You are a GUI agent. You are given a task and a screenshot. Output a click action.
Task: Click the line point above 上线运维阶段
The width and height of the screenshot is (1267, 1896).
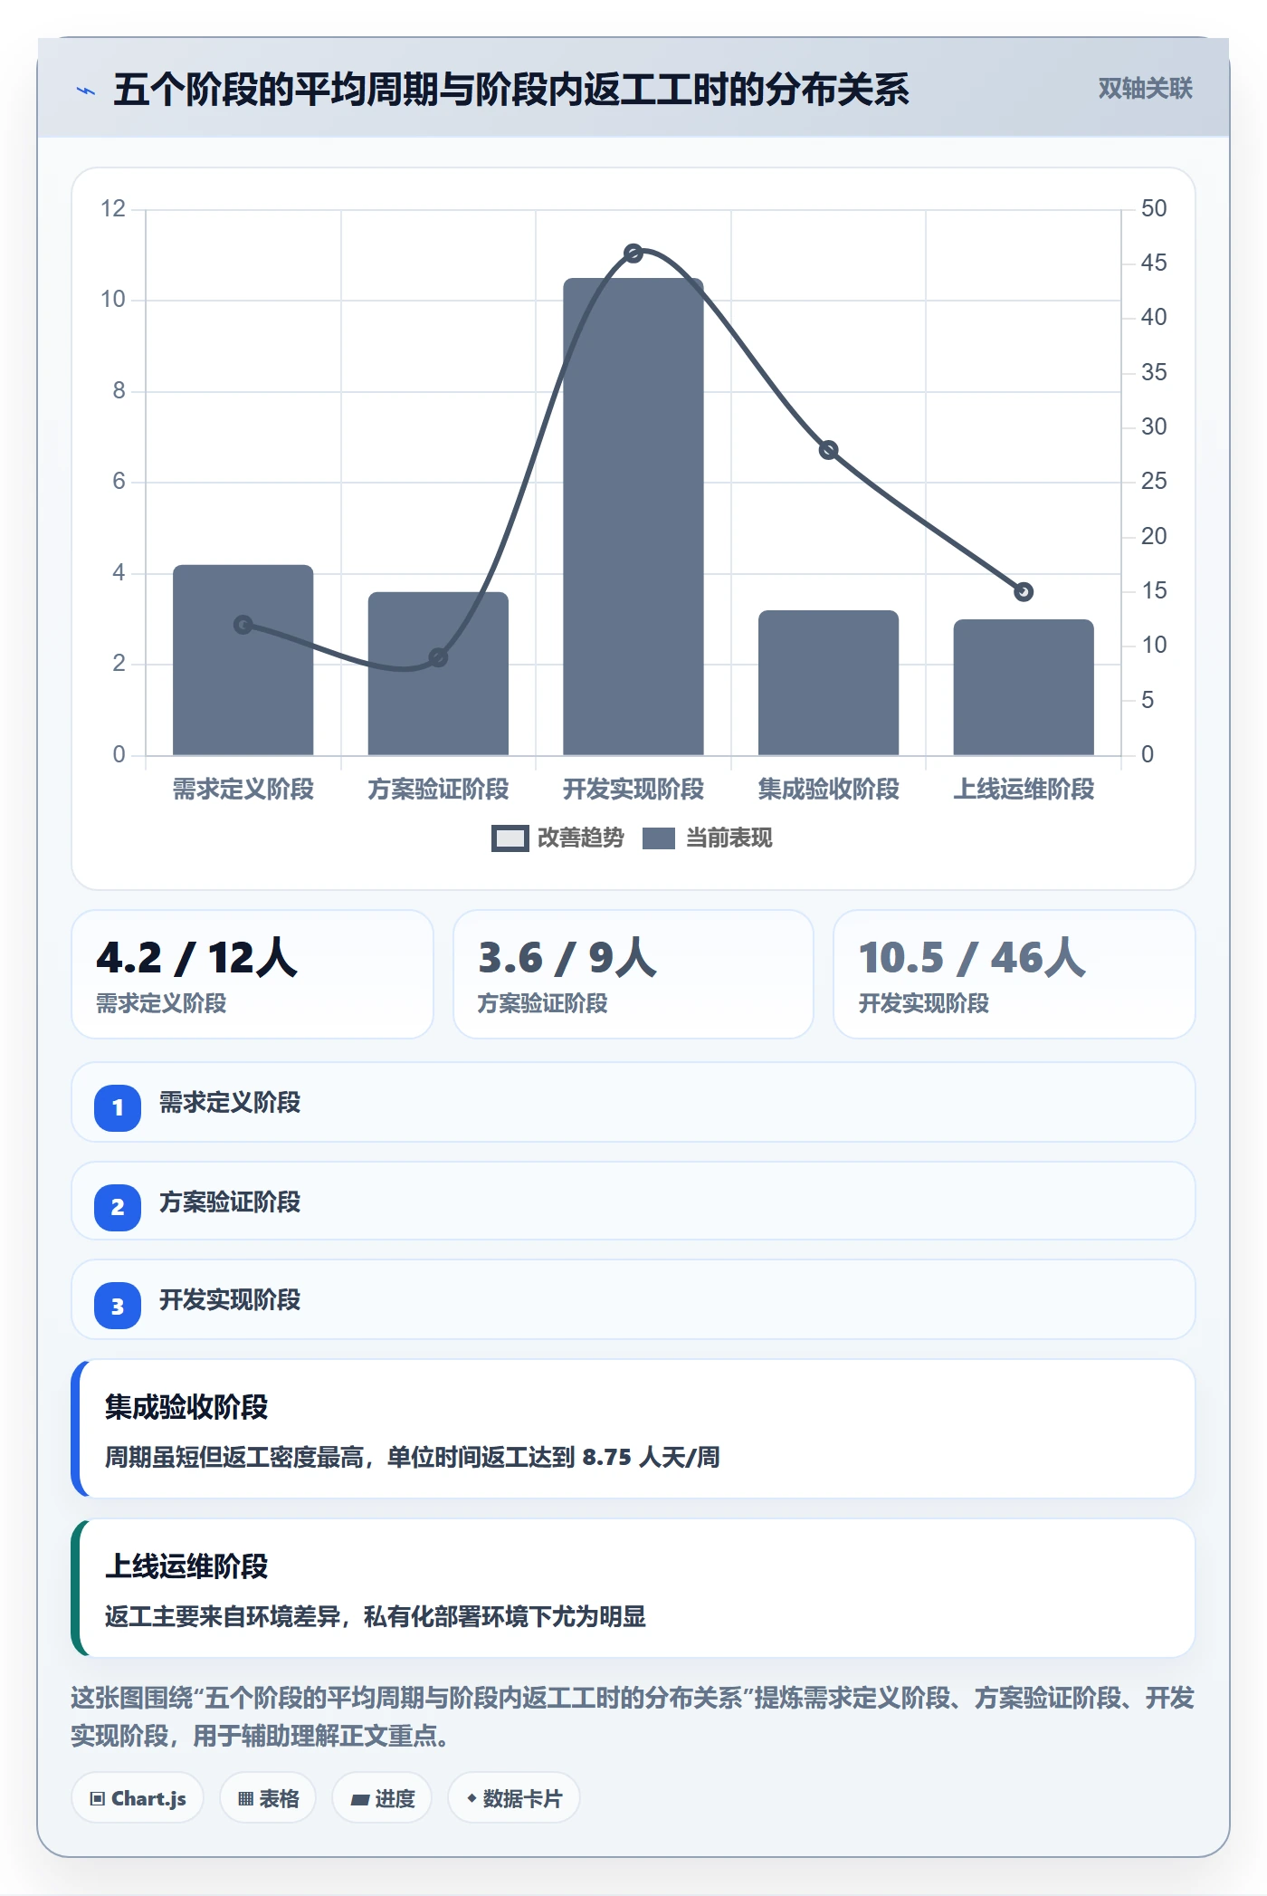pos(1024,592)
